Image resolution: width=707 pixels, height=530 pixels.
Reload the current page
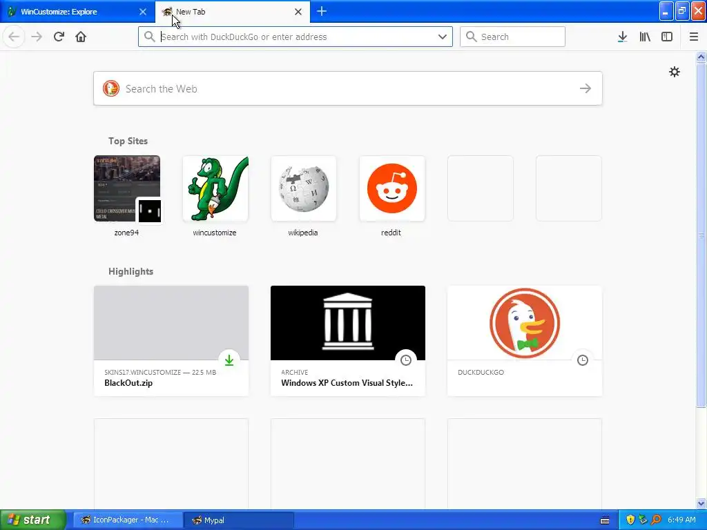59,37
